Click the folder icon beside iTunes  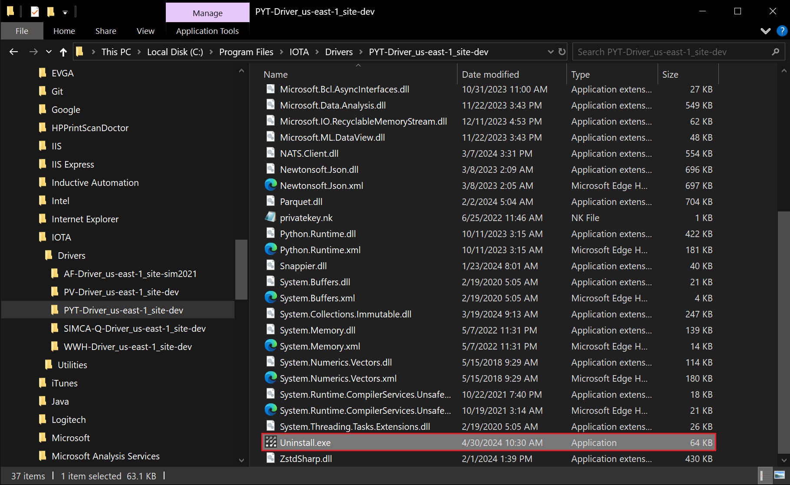coord(43,383)
